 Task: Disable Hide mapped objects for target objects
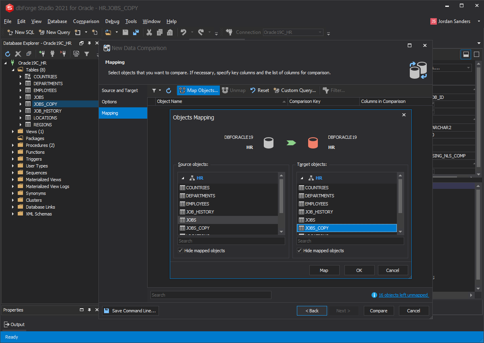pyautogui.click(x=299, y=251)
